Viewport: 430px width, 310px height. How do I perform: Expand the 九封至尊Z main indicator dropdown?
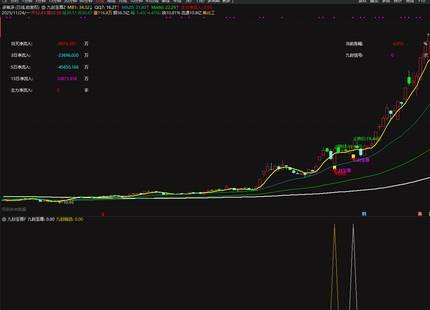click(44, 7)
